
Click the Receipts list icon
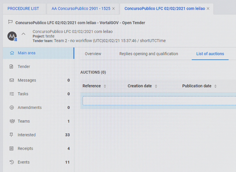(x=12, y=148)
